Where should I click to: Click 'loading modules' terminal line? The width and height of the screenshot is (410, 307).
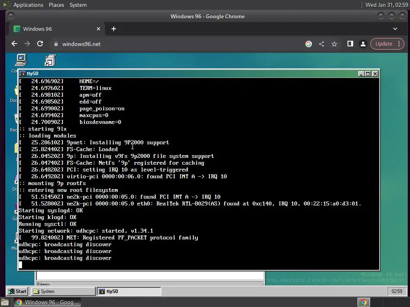[x=48, y=136]
